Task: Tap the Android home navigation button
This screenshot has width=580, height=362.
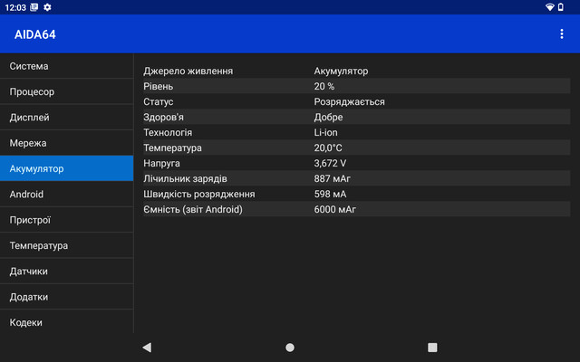Action: [x=290, y=348]
